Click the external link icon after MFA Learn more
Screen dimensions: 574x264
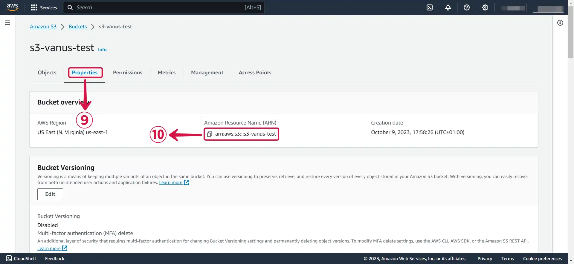[65, 248]
